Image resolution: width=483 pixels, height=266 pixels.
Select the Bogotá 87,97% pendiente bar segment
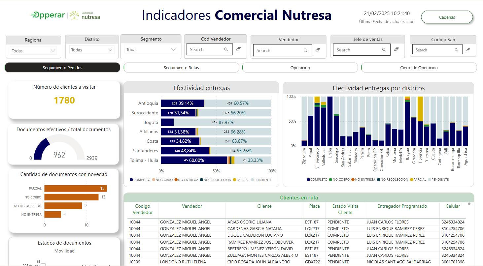tap(223, 122)
